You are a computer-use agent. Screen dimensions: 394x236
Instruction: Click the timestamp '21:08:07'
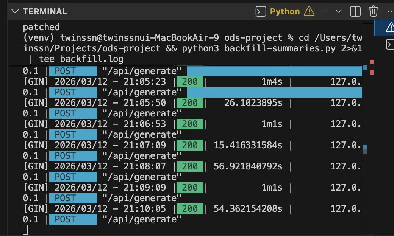[x=144, y=166]
